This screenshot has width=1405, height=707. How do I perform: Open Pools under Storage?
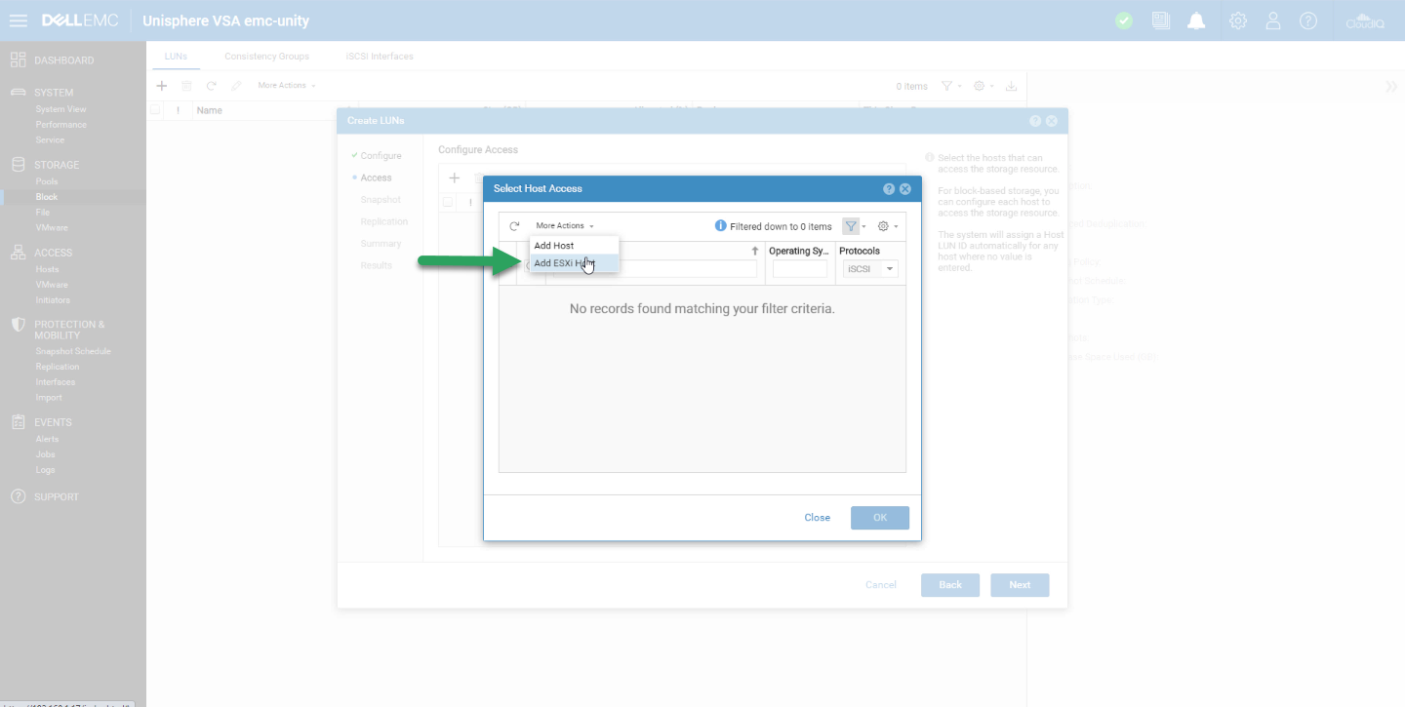click(47, 181)
